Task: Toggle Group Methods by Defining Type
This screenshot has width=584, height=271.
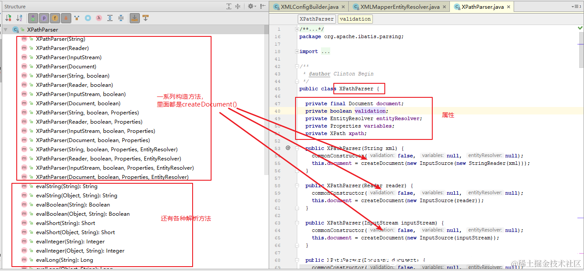Action: click(x=33, y=18)
